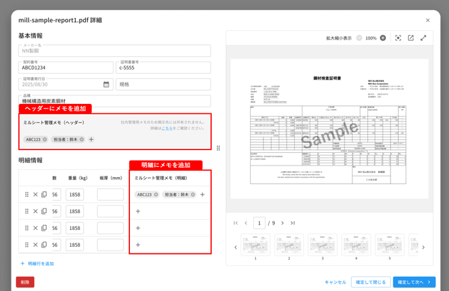Screen dimensions: 449x291
Task: Open the こちら link in the memo note
Action: tap(167, 128)
